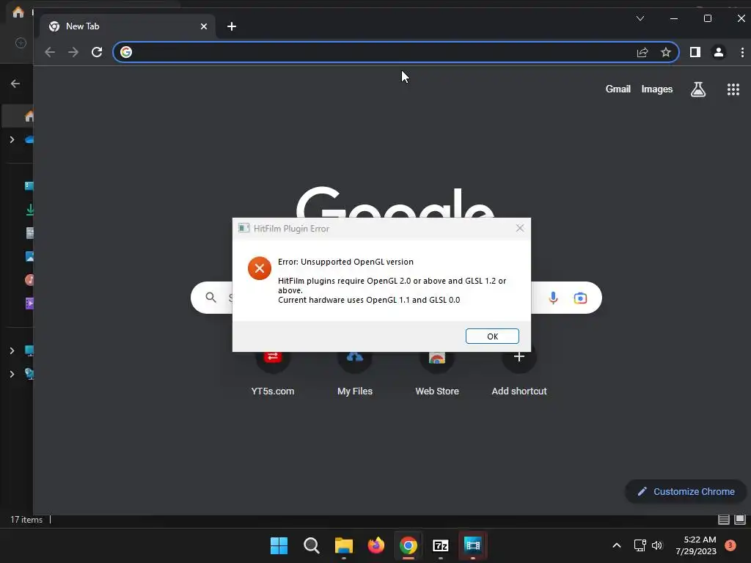The image size is (751, 563).
Task: Open Windows Search from taskbar
Action: 311,545
